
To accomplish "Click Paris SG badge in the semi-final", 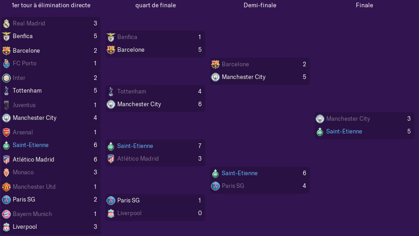I will coord(215,186).
